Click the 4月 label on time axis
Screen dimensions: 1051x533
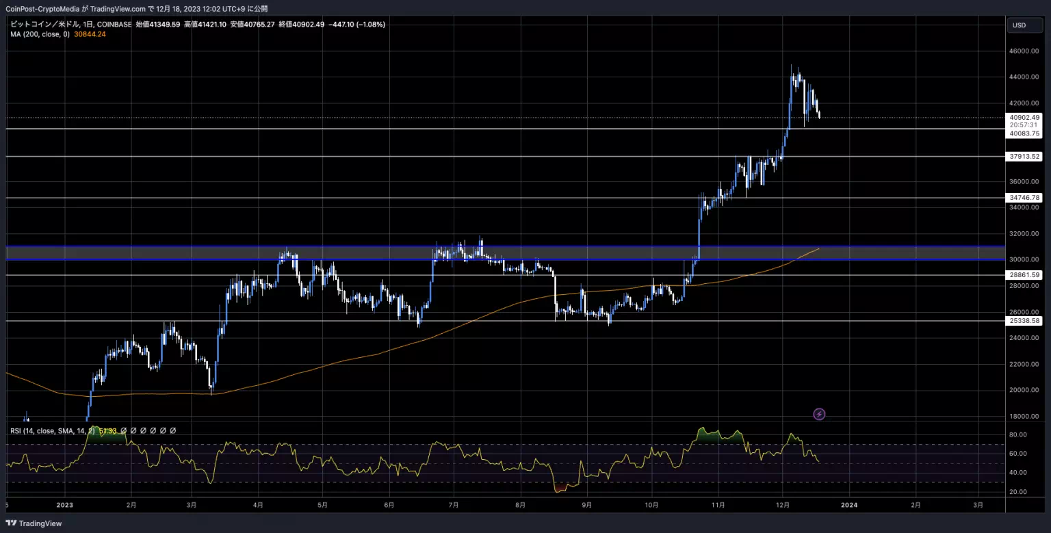(x=257, y=506)
